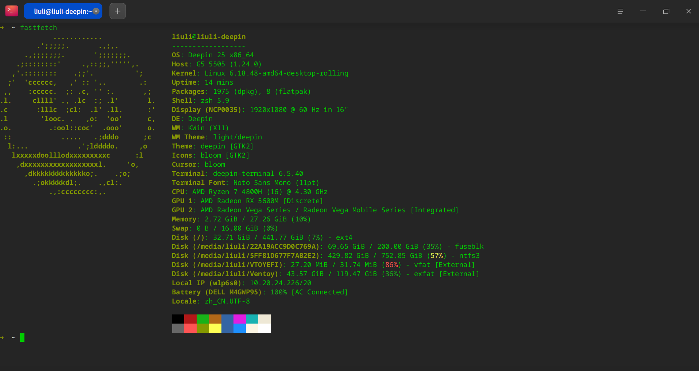Viewport: 699px width, 371px height.
Task: Minimize the terminal window
Action: 643,11
